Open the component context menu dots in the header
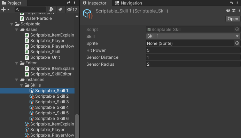241x138 pixels. (239, 10)
